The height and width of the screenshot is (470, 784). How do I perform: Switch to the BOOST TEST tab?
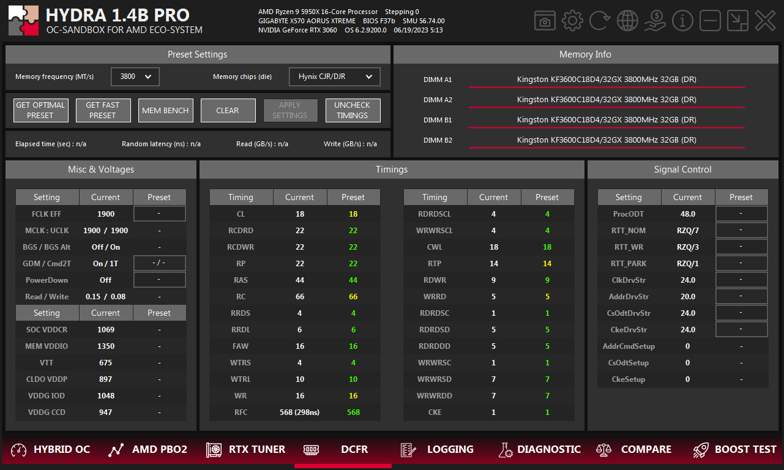734,450
